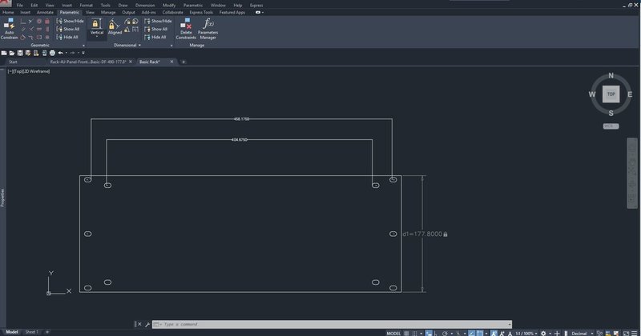Select the Fix geometric constraint lock icon
The width and height of the screenshot is (641, 336).
(x=47, y=22)
